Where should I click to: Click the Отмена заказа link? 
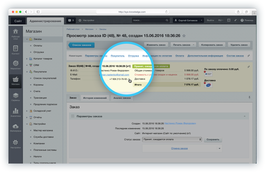(x=179, y=149)
